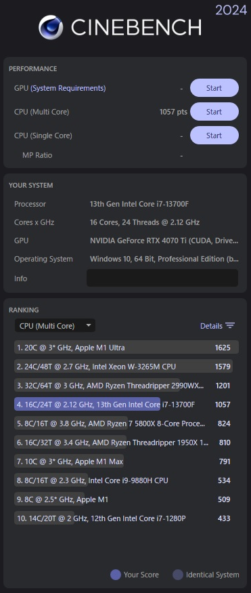
Task: Start the CPU Multi Core test
Action: click(x=214, y=112)
